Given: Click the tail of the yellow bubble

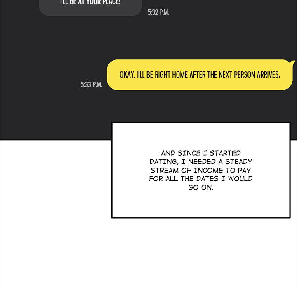Looking at the screenshot, I should tap(293, 64).
